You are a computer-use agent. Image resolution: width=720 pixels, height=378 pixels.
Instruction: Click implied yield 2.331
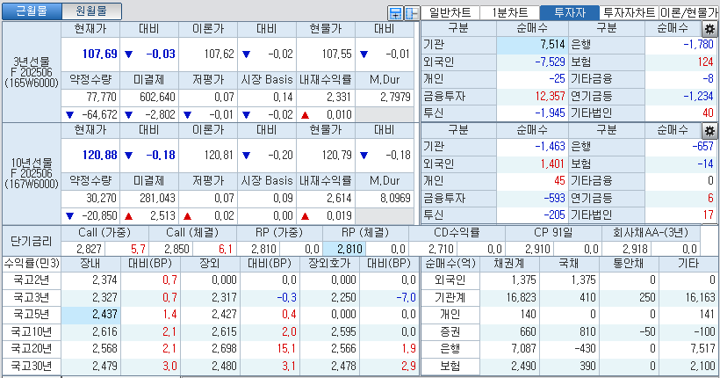(338, 97)
